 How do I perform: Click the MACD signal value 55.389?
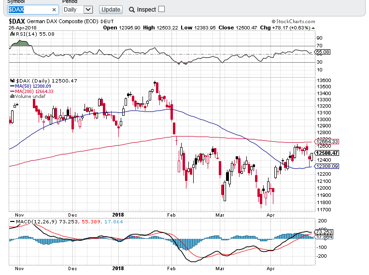point(91,221)
